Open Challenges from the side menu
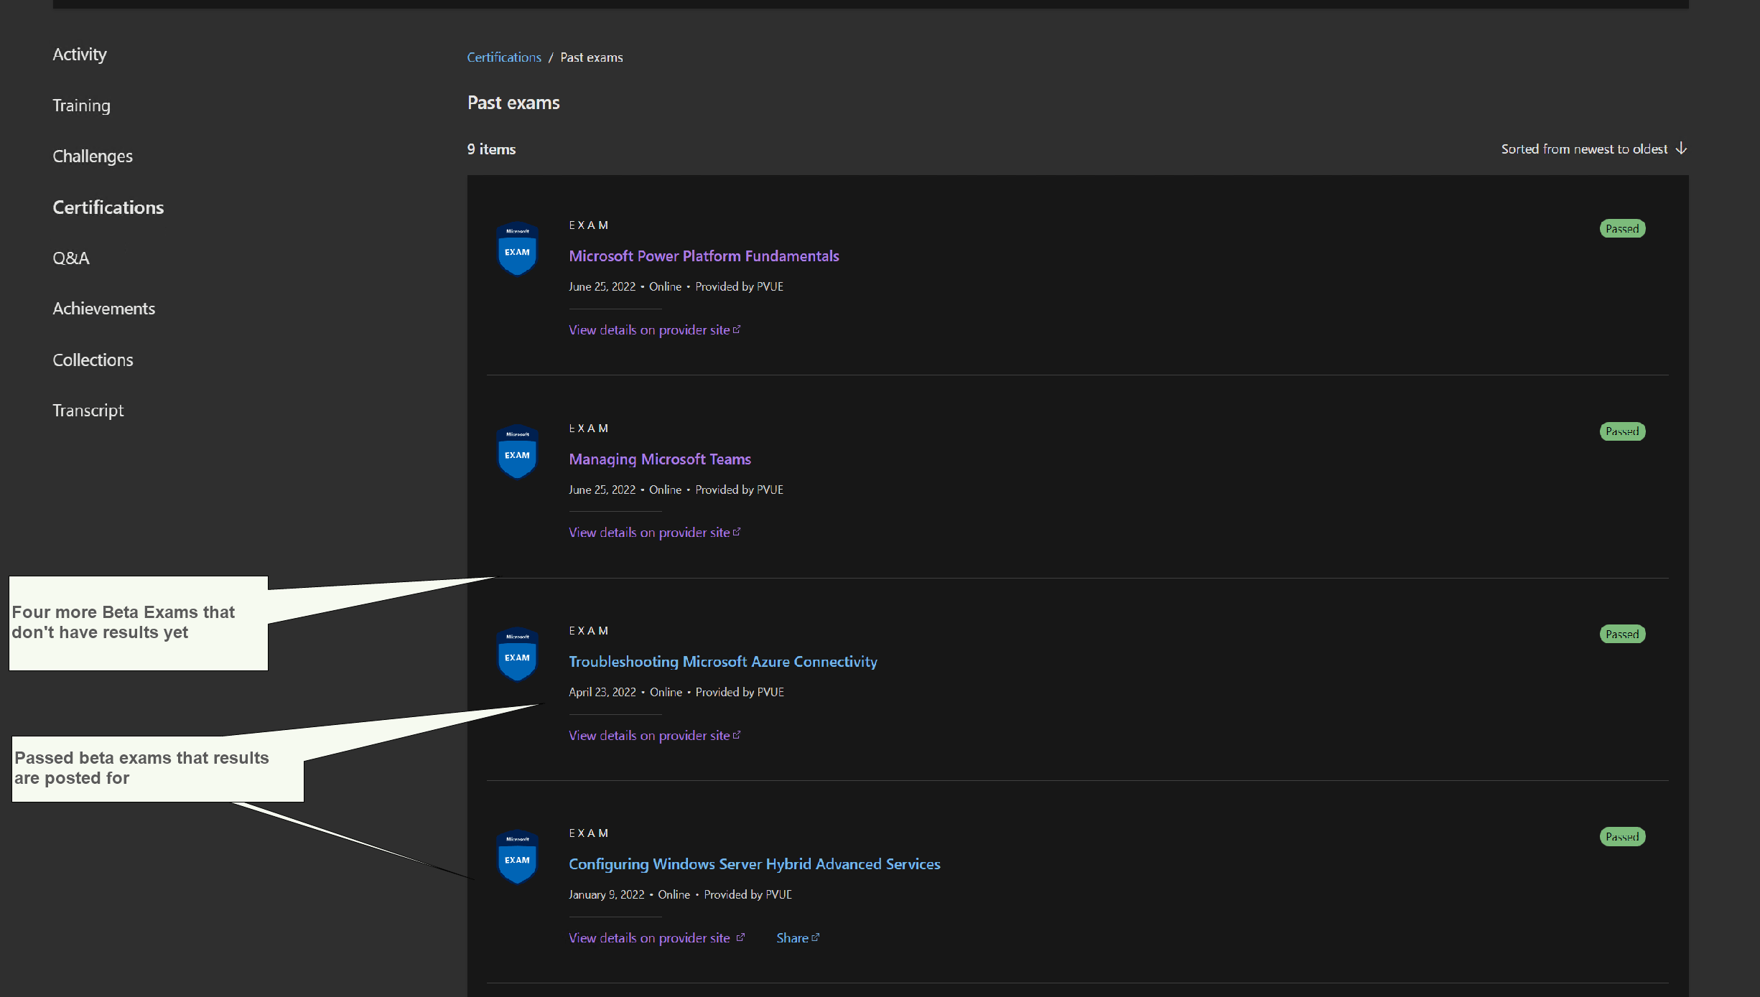This screenshot has height=997, width=1760. tap(93, 156)
